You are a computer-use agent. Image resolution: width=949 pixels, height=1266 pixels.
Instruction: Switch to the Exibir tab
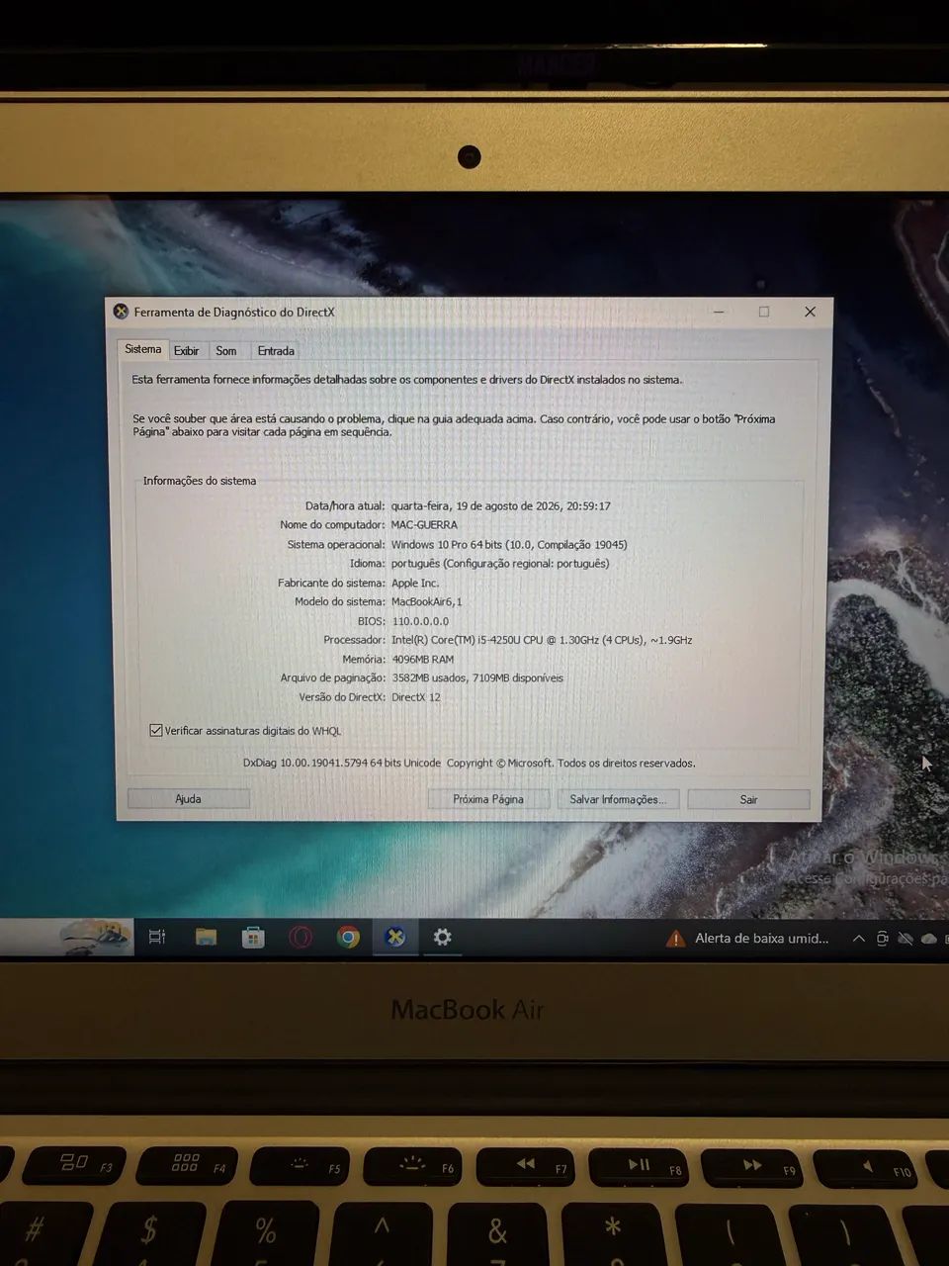pyautogui.click(x=186, y=351)
